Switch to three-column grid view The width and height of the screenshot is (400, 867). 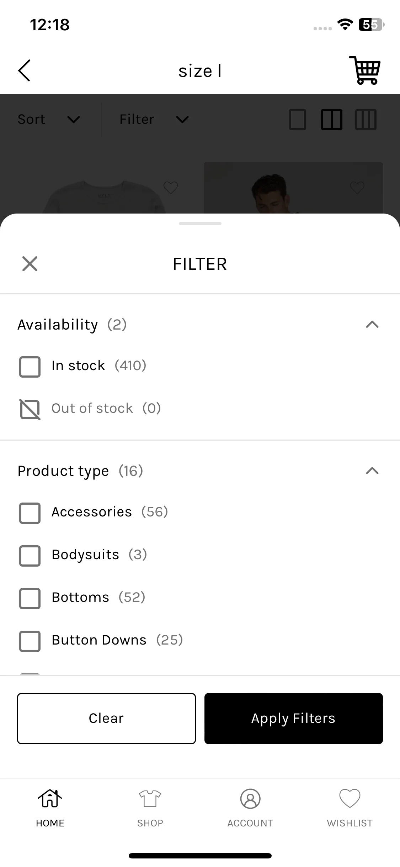pos(366,119)
